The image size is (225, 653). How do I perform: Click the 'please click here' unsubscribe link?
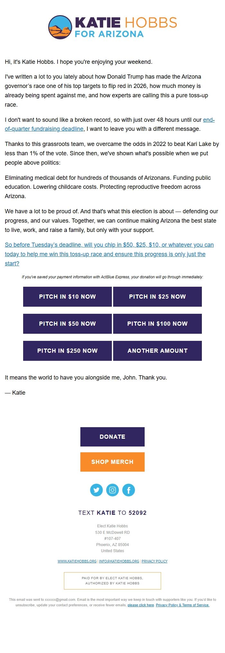tap(141, 605)
